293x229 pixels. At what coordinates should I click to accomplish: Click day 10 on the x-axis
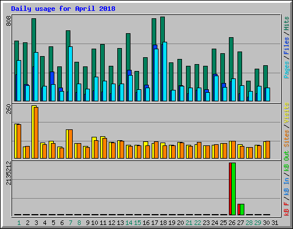94,223
